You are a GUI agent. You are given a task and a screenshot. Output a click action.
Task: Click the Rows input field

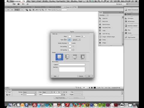pyautogui.click(x=69, y=37)
